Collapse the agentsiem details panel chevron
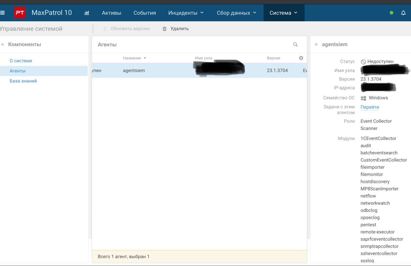 click(x=316, y=44)
